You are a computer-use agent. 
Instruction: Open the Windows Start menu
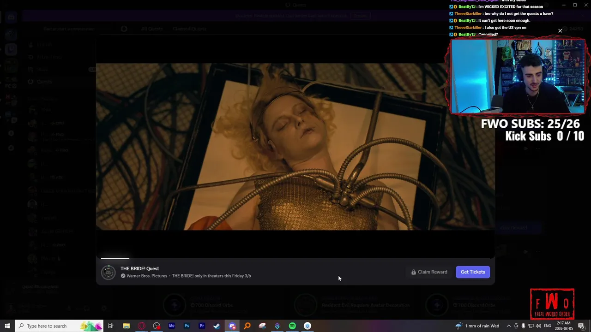7,326
